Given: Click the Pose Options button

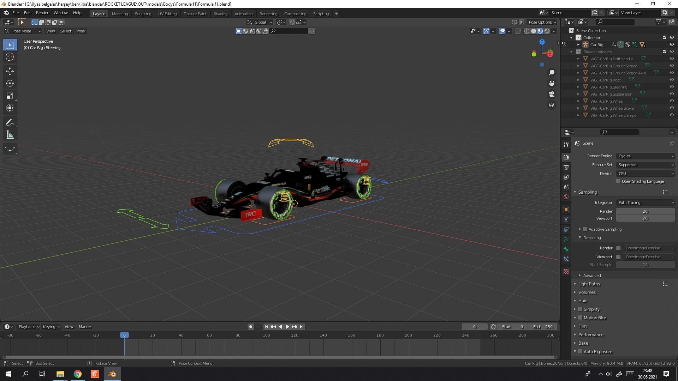Looking at the screenshot, I should tap(542, 22).
